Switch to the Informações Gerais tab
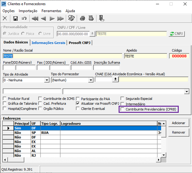The height and width of the screenshot is (173, 192). coord(48,43)
